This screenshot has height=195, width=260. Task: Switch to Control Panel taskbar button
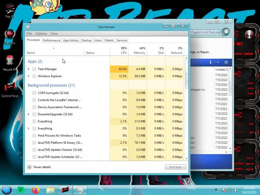(x=65, y=190)
